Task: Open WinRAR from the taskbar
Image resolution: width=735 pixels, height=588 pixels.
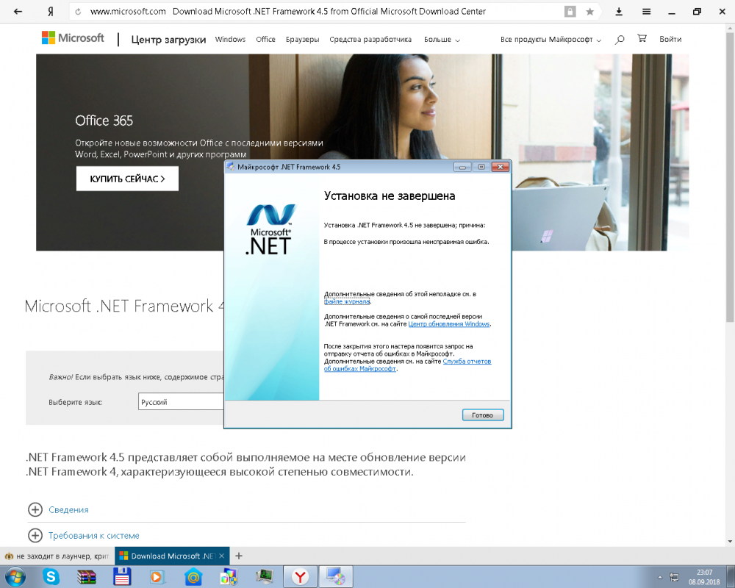Action: [x=87, y=577]
